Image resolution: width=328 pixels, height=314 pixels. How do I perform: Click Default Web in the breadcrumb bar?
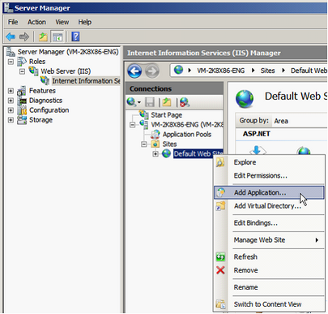309,71
